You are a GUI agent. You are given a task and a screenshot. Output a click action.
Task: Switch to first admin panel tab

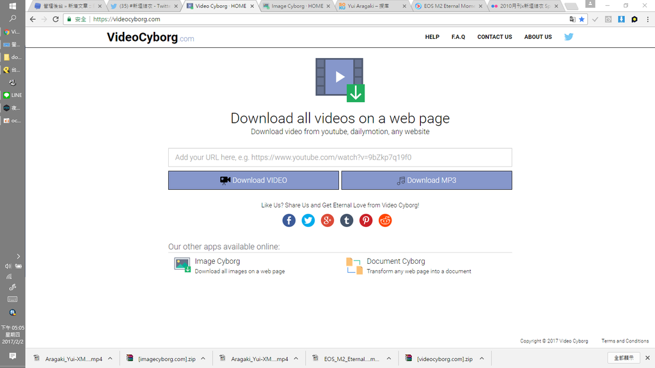(x=68, y=6)
